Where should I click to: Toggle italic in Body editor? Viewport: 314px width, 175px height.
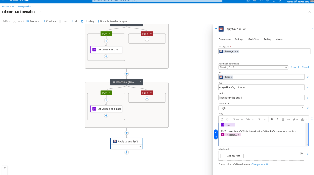click(277, 119)
